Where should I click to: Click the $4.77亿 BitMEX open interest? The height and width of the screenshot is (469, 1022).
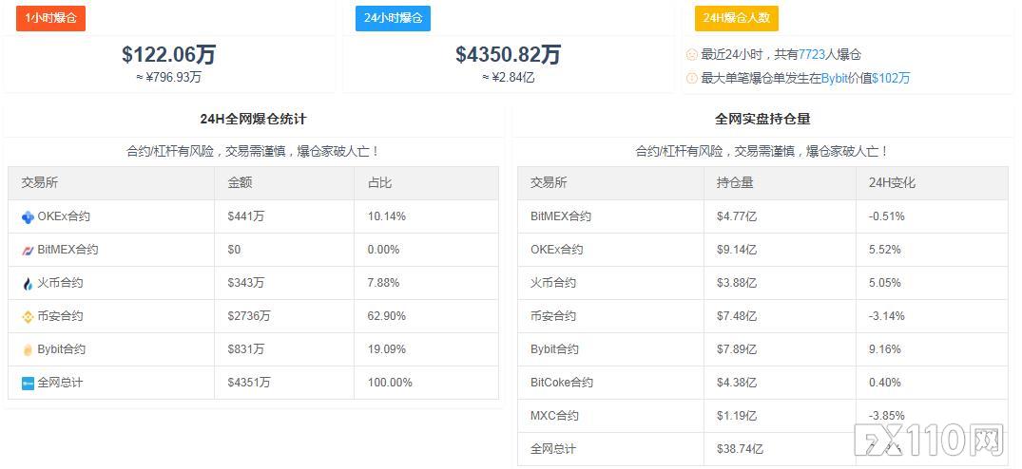coord(737,216)
